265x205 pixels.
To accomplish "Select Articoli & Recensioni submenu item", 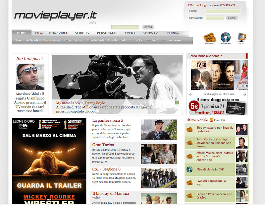I will 43,40.
